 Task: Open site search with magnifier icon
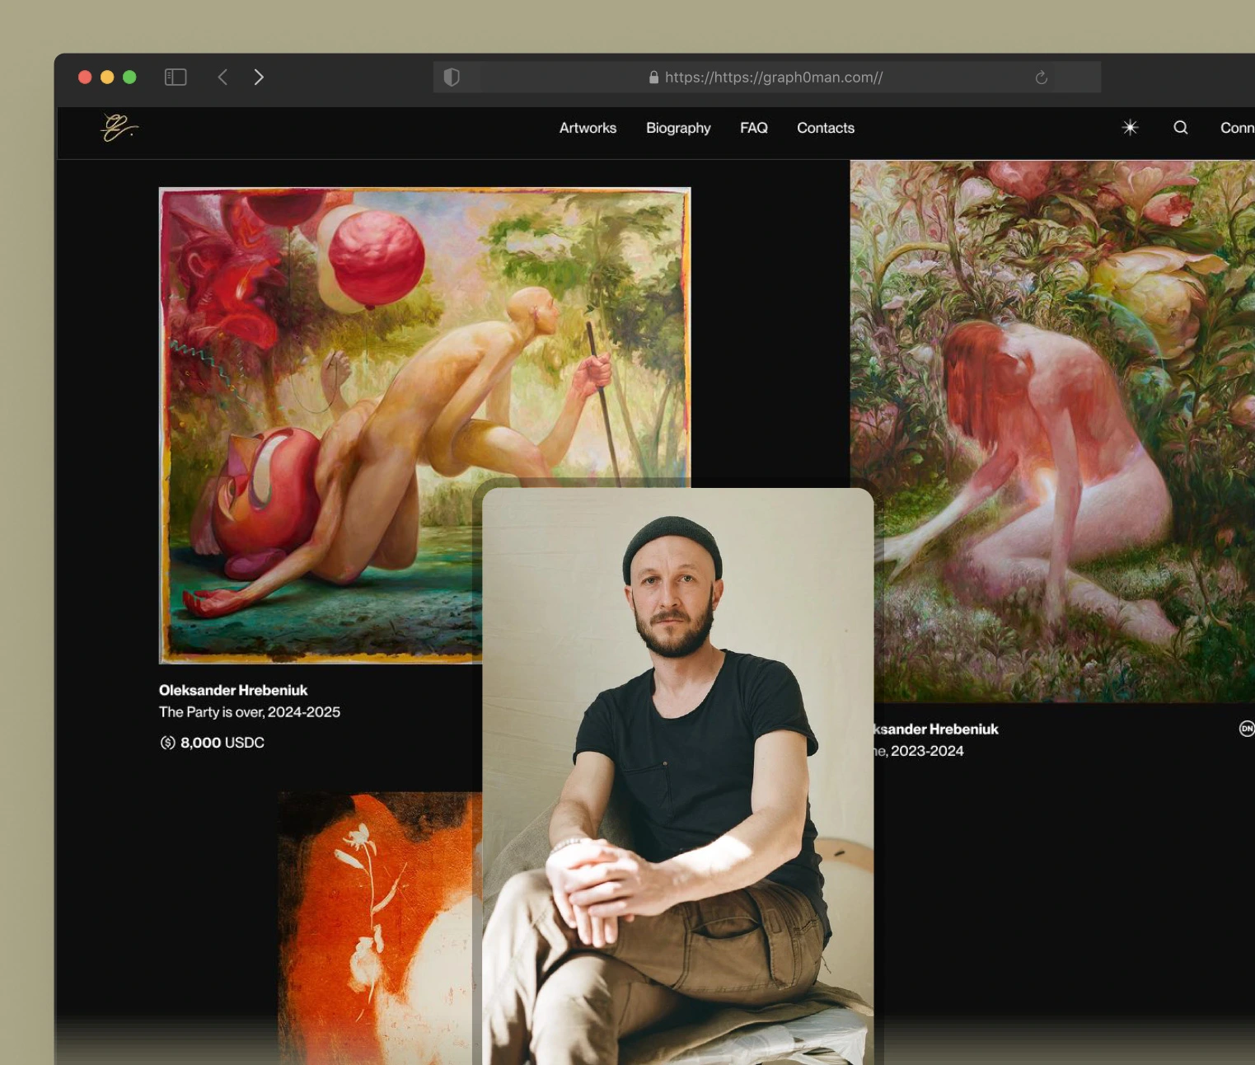pos(1180,128)
